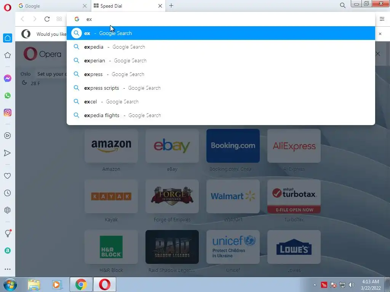Open the Lowe's speed dial tile
This screenshot has height=292, width=390.
coord(294,247)
